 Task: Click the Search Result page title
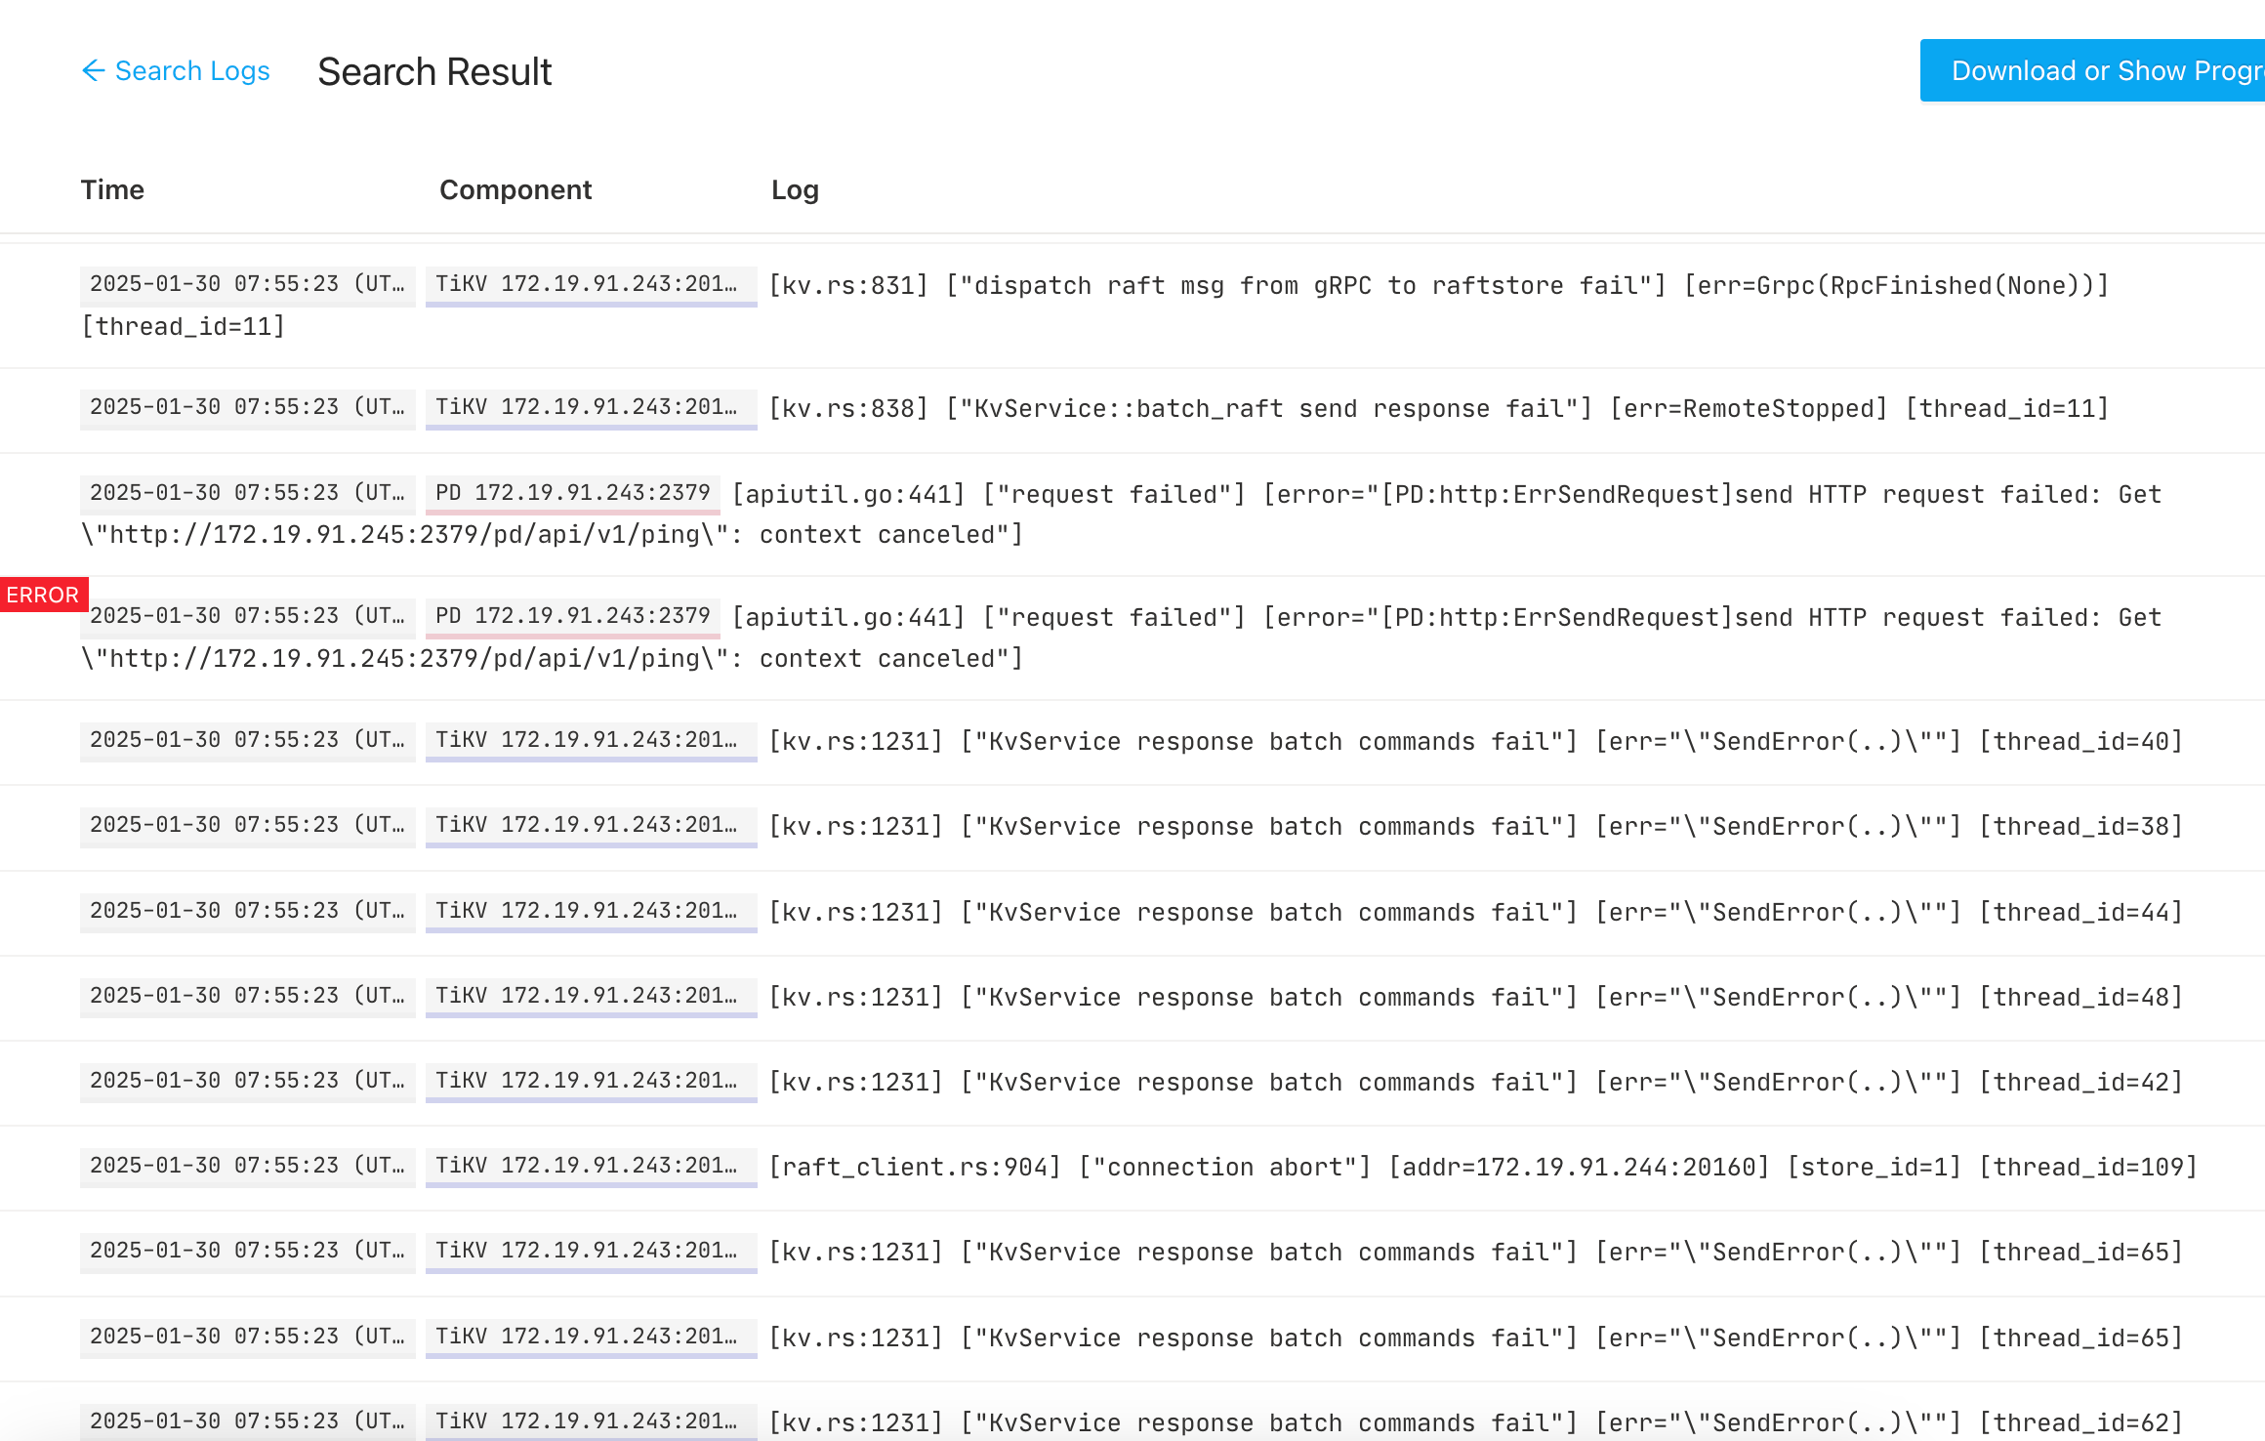pyautogui.click(x=434, y=71)
